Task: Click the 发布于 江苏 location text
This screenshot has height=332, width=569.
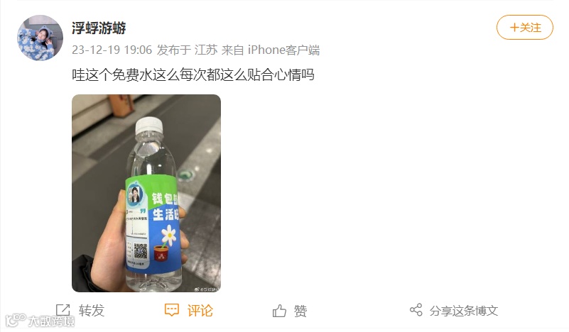Action: point(188,50)
